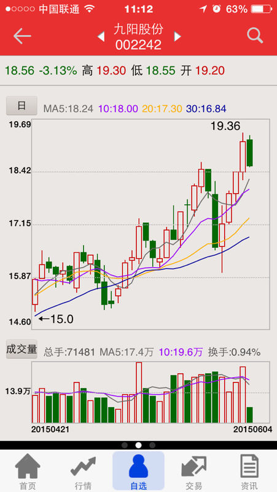The height and width of the screenshot is (492, 277).
Task: Tap the stock code 002242
Action: [139, 45]
